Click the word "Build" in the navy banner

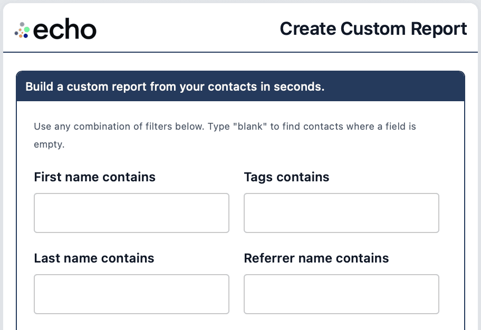point(39,86)
